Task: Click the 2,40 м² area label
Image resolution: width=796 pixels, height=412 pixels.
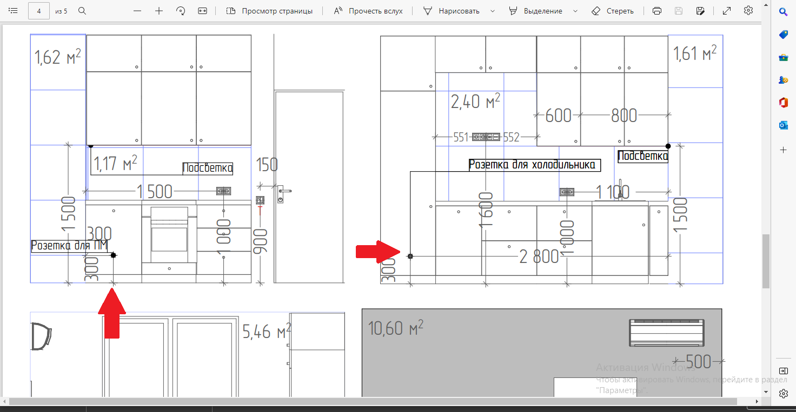Action: click(x=475, y=100)
